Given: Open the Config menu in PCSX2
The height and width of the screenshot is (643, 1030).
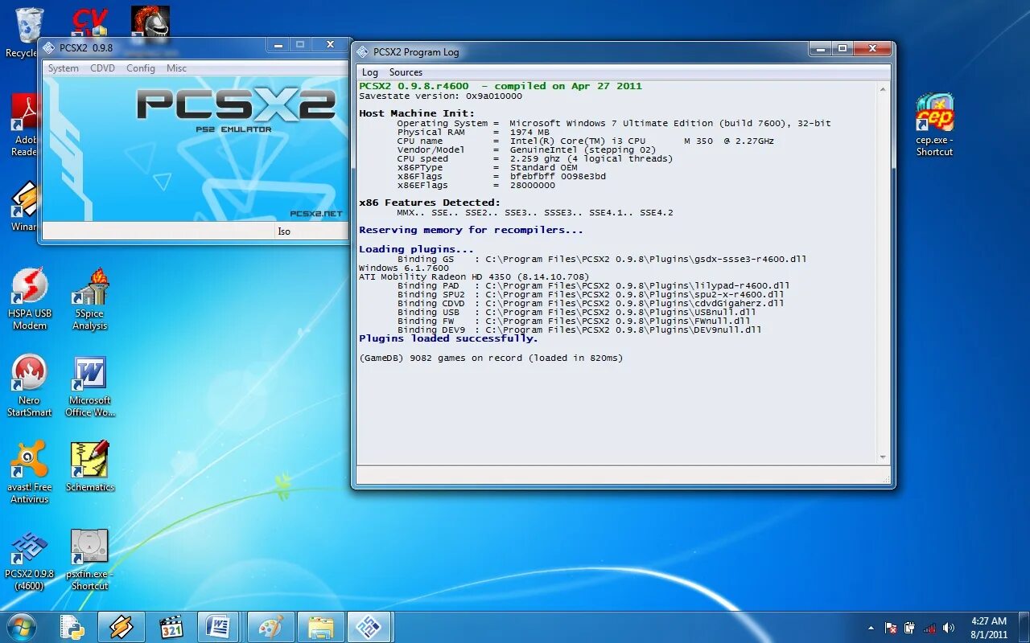Looking at the screenshot, I should coord(141,68).
